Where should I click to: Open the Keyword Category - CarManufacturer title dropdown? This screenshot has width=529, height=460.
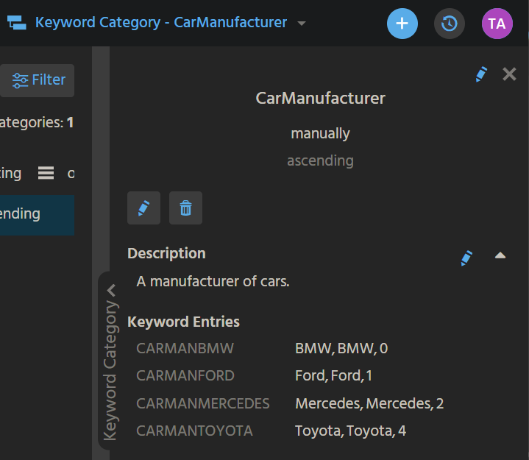pos(302,24)
